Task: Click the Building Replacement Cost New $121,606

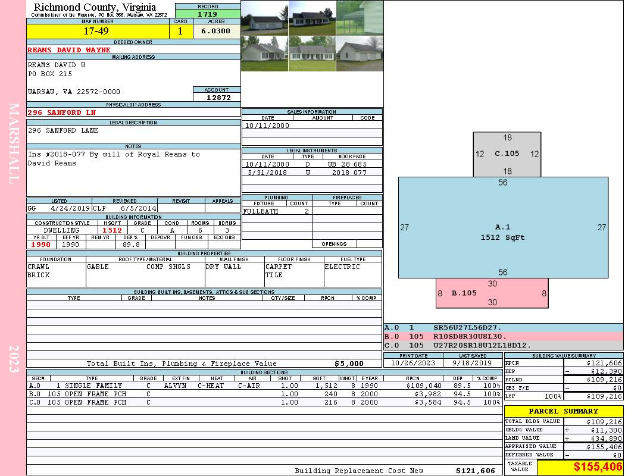Action: click(x=475, y=471)
